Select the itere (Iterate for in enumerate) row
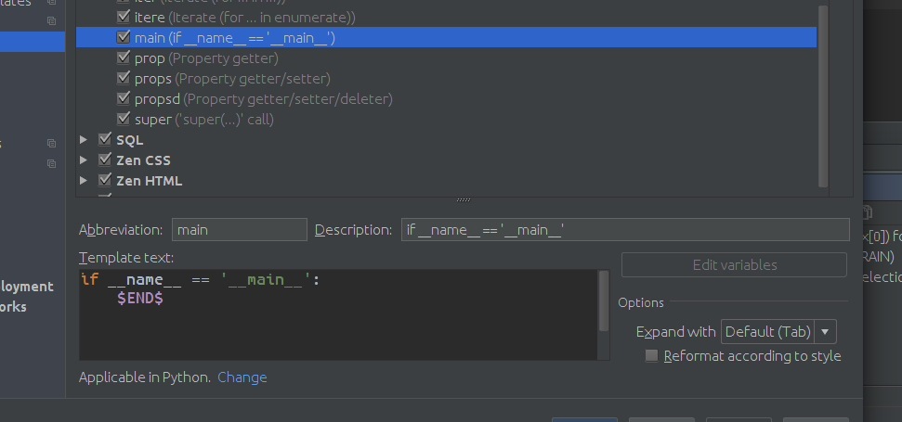Screen dimensions: 902x422 (447, 18)
